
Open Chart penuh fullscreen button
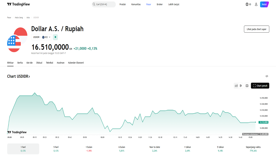pyautogui.click(x=260, y=86)
